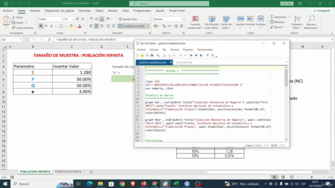Click Open folder icon in Do-file Editor
The width and height of the screenshot is (335, 188).
[142, 55]
